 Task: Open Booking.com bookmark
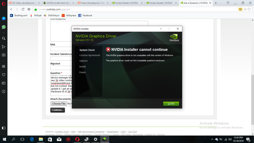point(19,16)
